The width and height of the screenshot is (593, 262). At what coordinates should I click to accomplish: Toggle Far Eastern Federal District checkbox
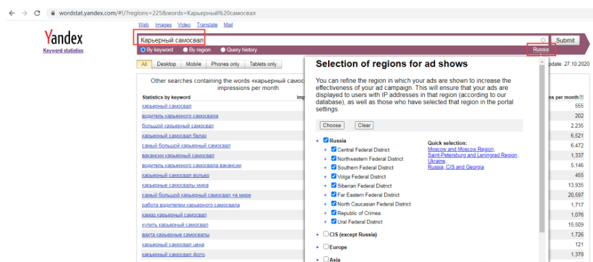point(334,194)
